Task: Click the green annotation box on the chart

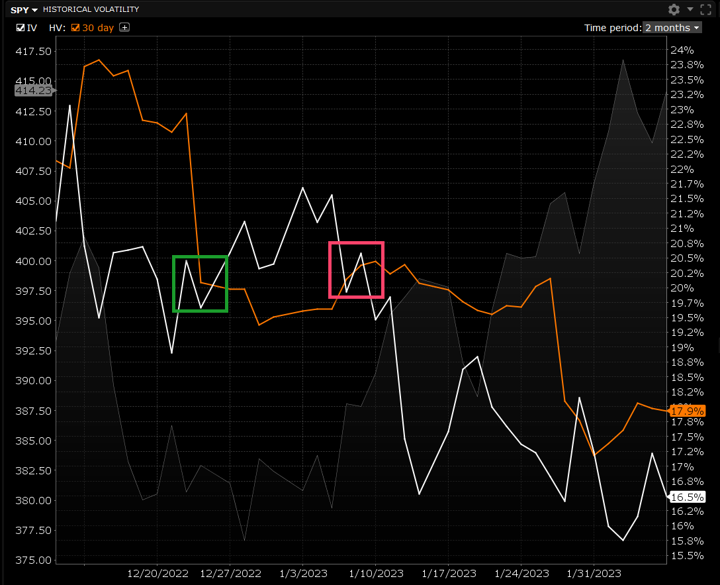Action: (x=200, y=284)
